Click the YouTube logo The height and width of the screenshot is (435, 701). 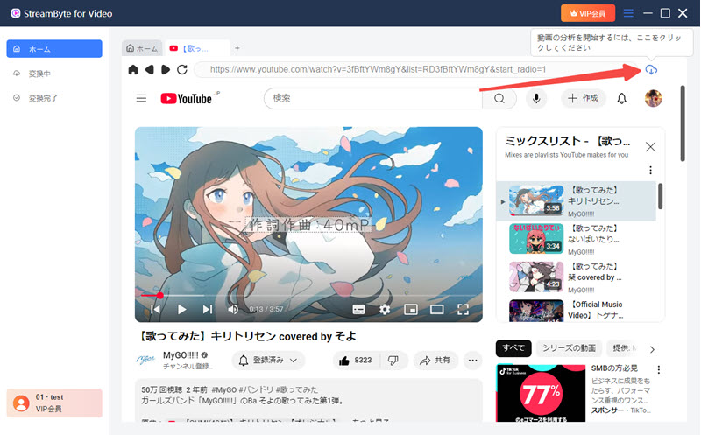point(187,98)
